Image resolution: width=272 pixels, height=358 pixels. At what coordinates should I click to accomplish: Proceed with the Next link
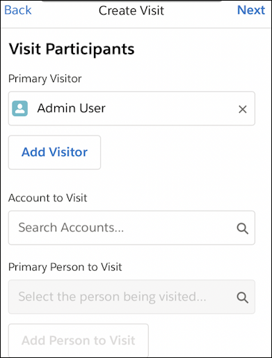[x=251, y=10]
